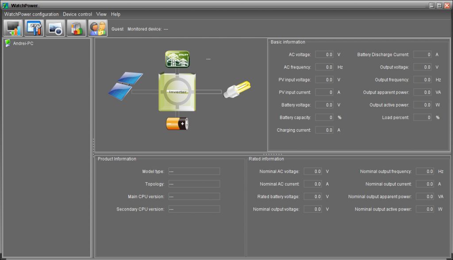Click the AC frequency value field
The height and width of the screenshot is (260, 453).
tap(324, 67)
